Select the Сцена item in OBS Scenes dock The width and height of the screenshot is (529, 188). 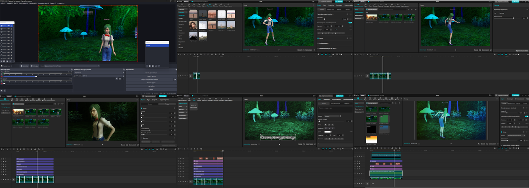click(157, 45)
